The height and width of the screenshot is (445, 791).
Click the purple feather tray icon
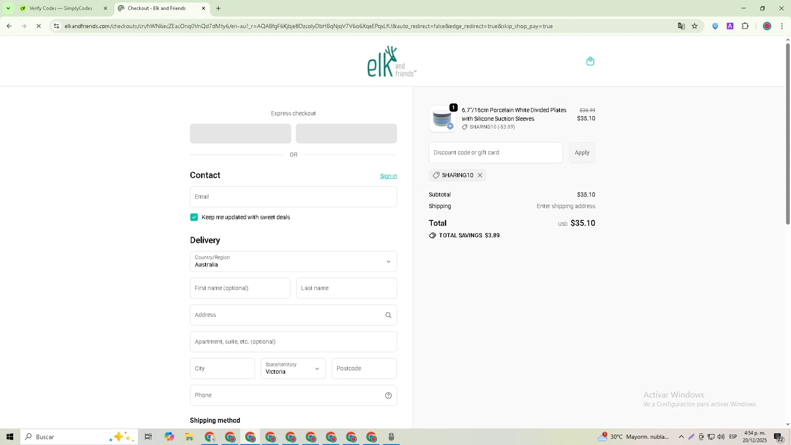691,437
